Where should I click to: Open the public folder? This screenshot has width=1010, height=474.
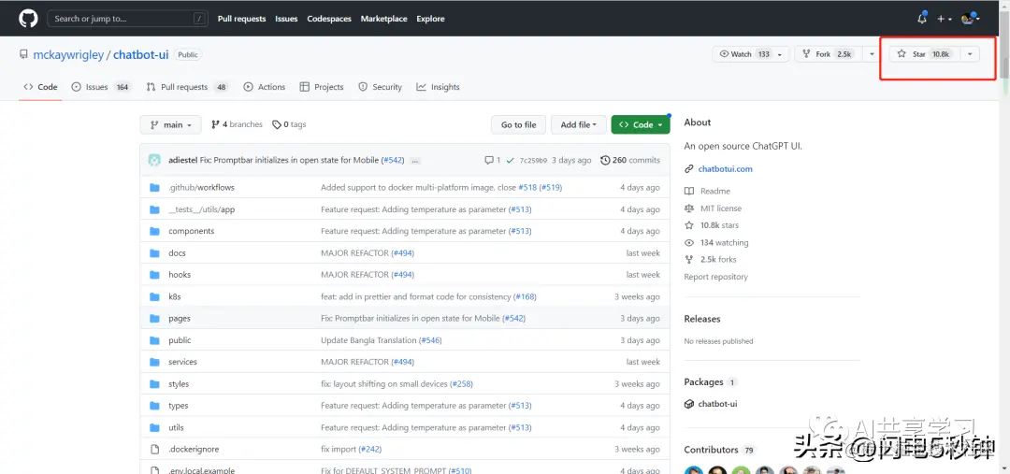point(180,340)
